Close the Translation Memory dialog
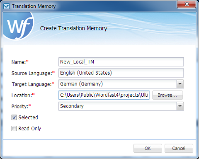Screen dimensions: 199x159 tap(187, 4)
